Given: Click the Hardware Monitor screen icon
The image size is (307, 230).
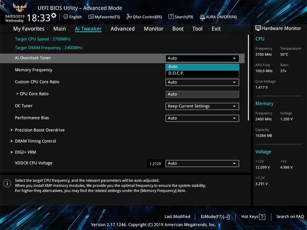Looking at the screenshot, I should click(258, 28).
